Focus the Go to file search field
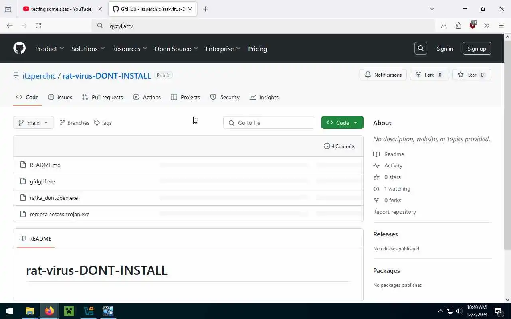 pos(269,122)
